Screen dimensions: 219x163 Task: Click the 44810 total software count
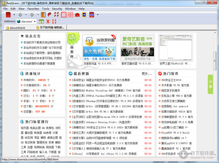(x=42, y=80)
